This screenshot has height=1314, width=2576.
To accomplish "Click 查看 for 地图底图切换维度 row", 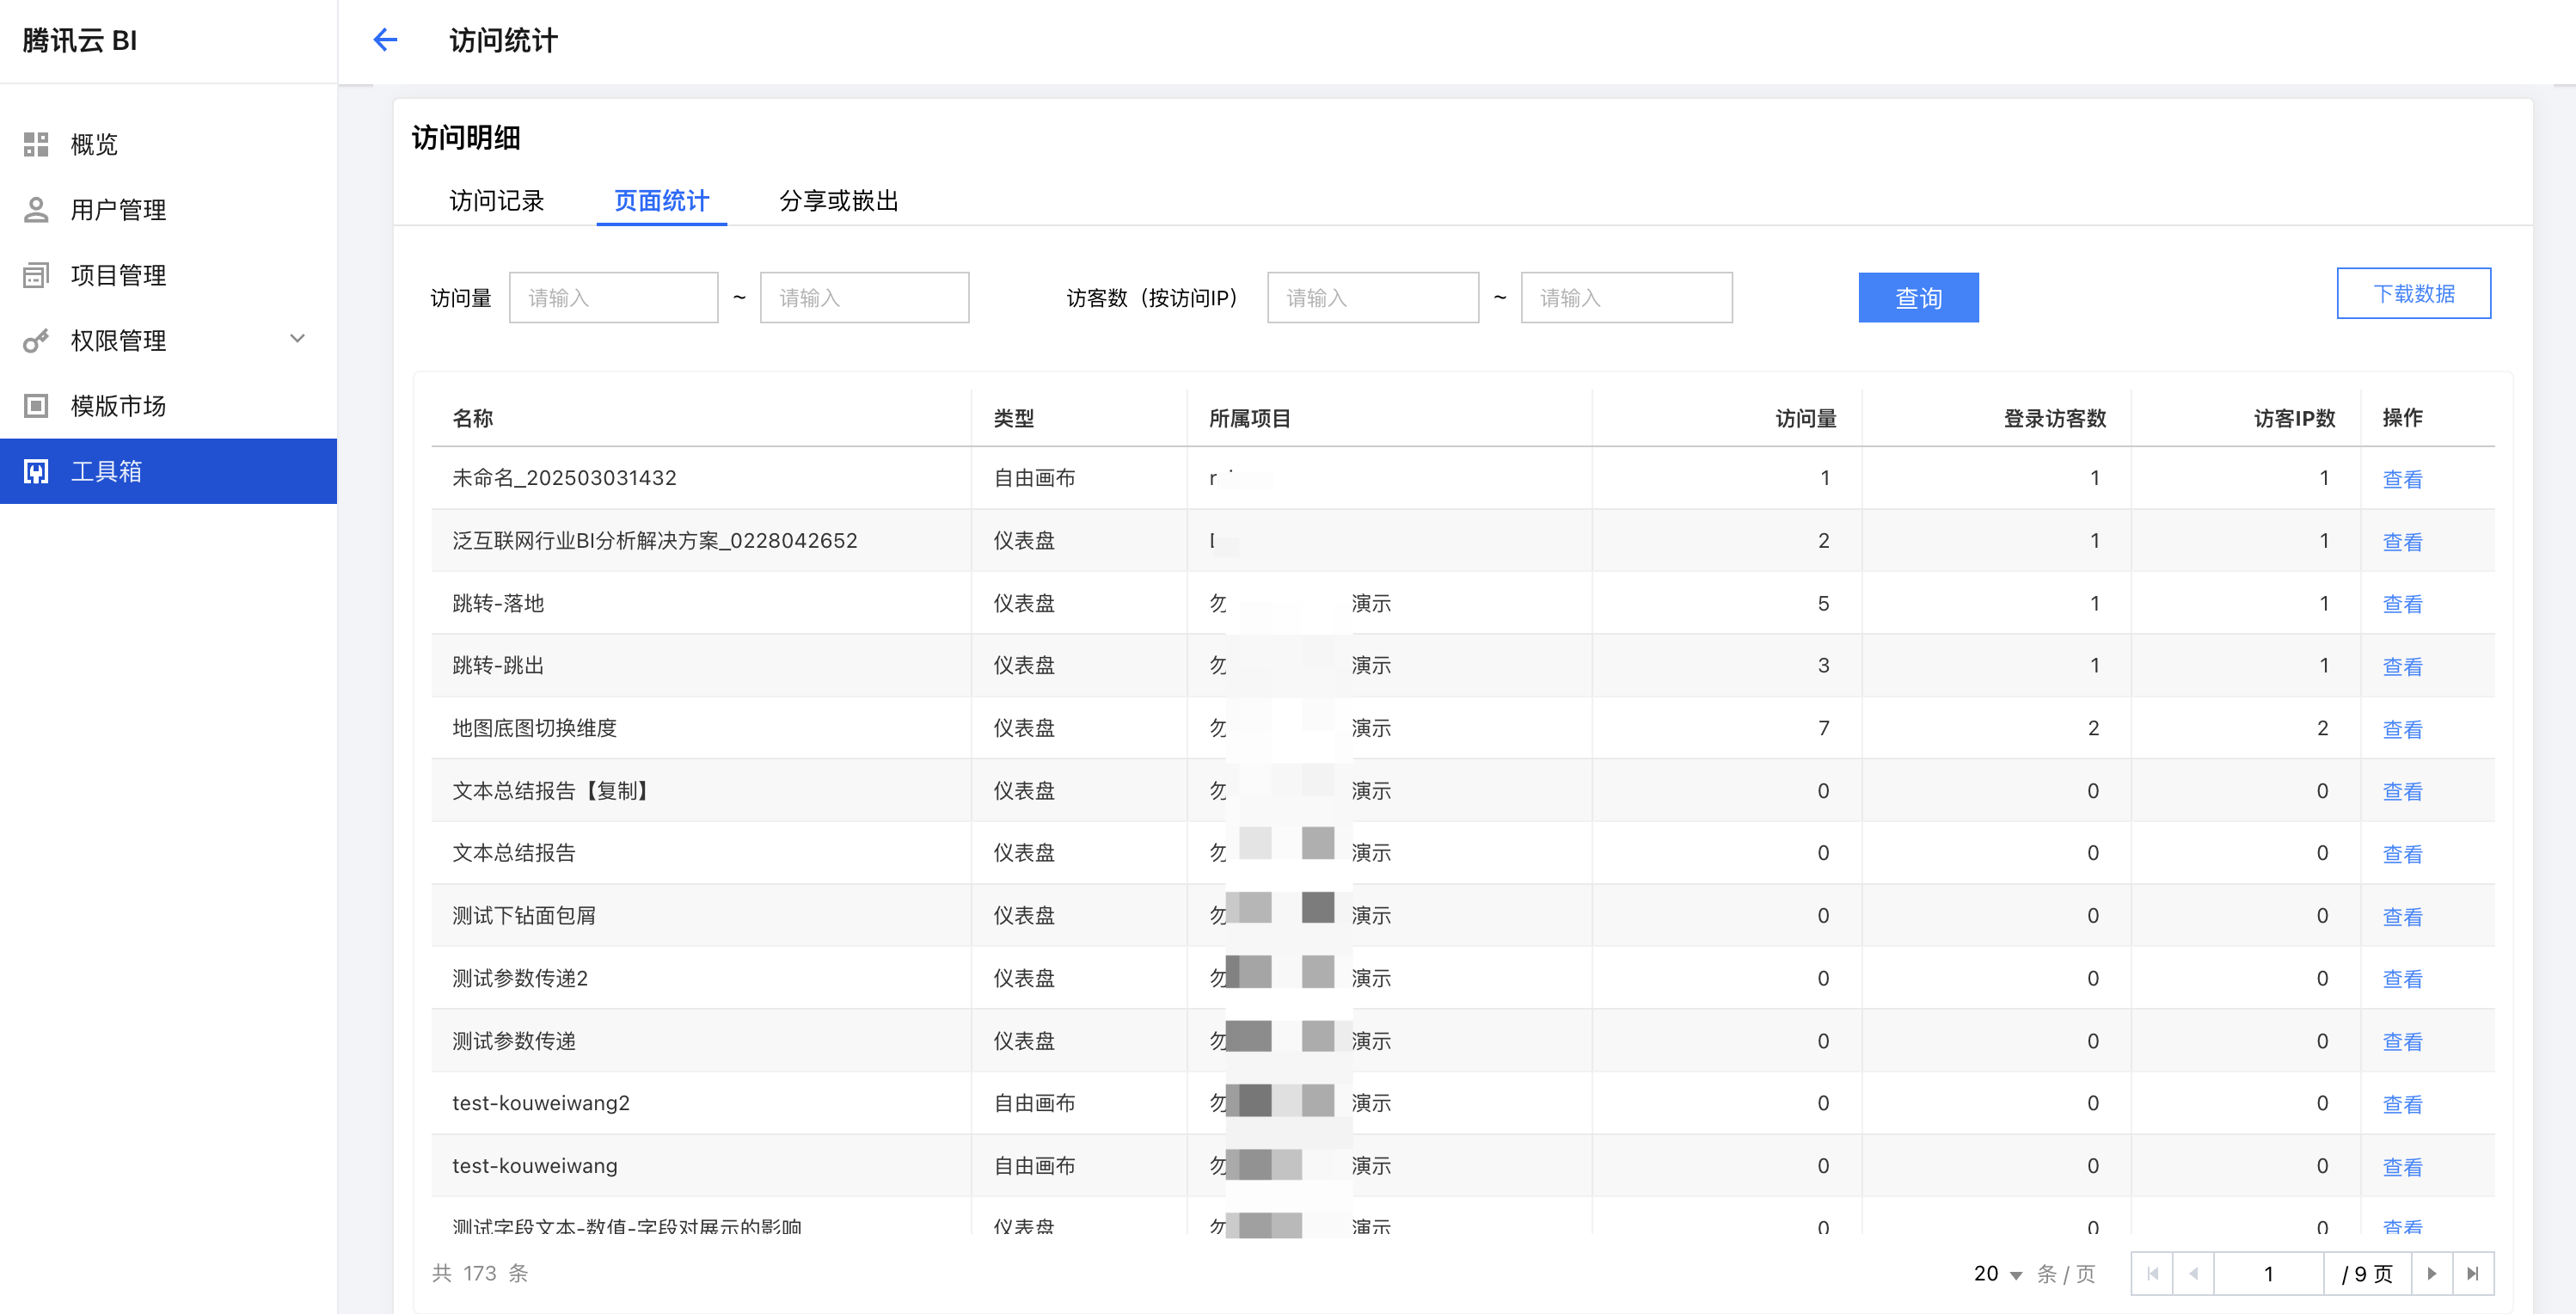I will (x=2402, y=729).
